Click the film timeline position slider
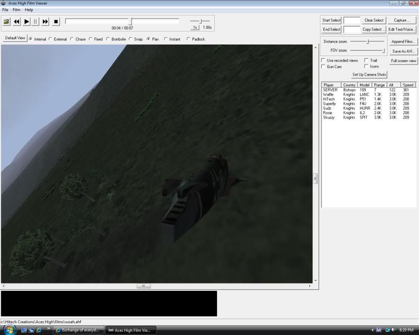This screenshot has height=335, width=419. tap(131, 21)
